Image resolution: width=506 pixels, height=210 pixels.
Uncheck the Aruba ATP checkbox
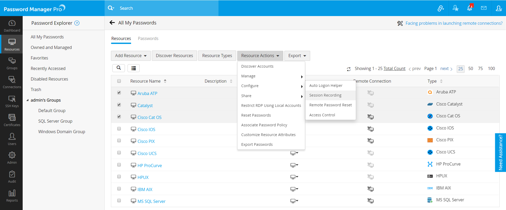(x=119, y=93)
